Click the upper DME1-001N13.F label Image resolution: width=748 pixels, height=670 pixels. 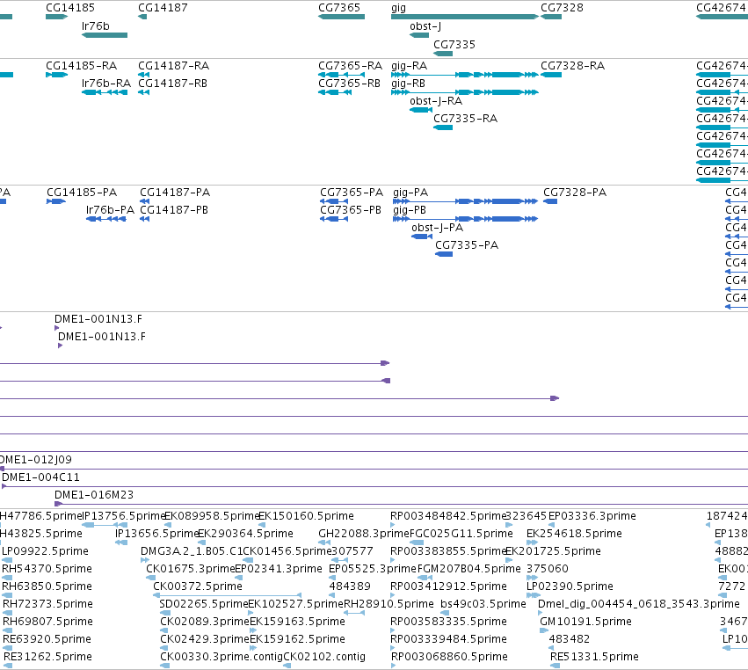(98, 319)
